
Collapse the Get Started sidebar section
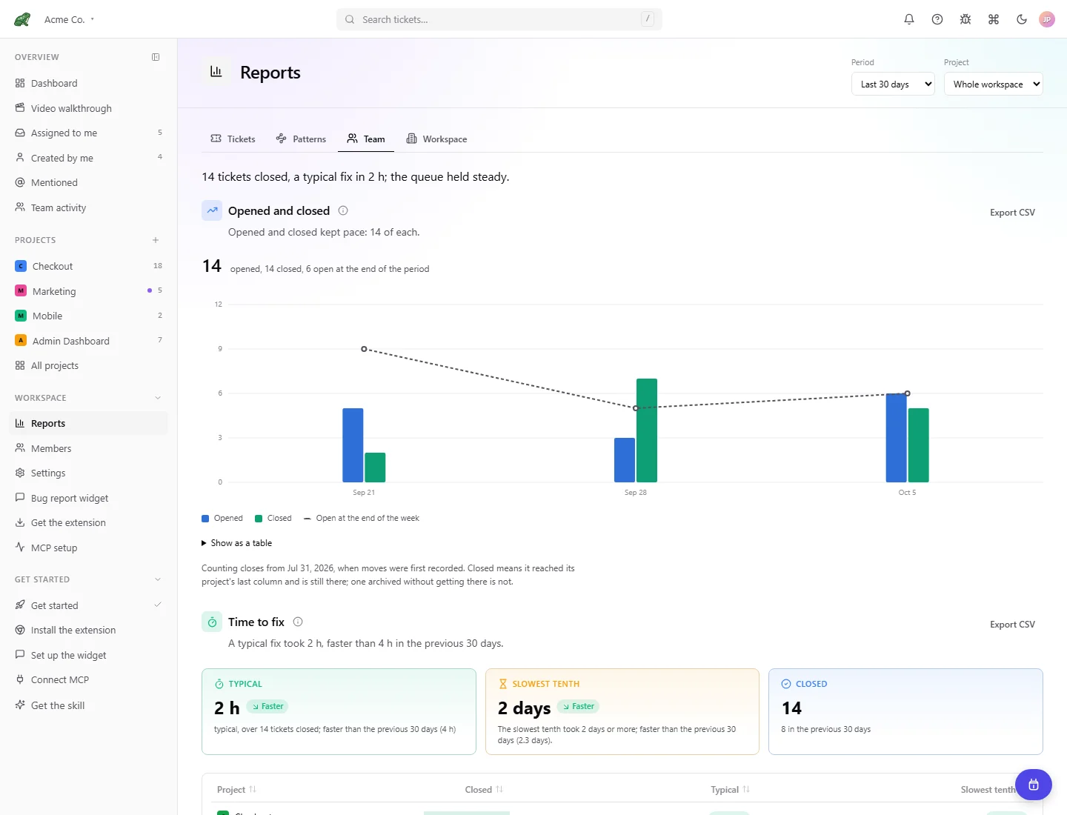158,579
